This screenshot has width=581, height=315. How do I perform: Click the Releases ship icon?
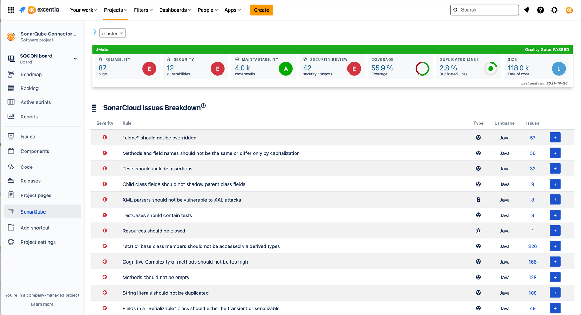(x=11, y=181)
